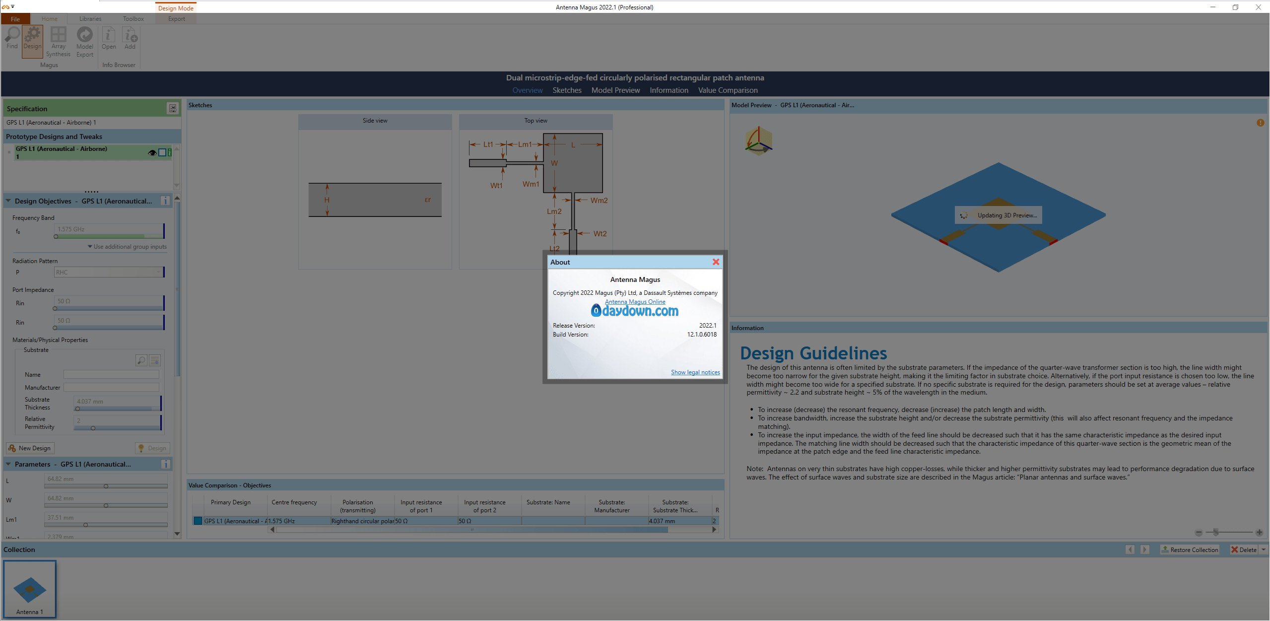Click the Model Export icon

[85, 42]
